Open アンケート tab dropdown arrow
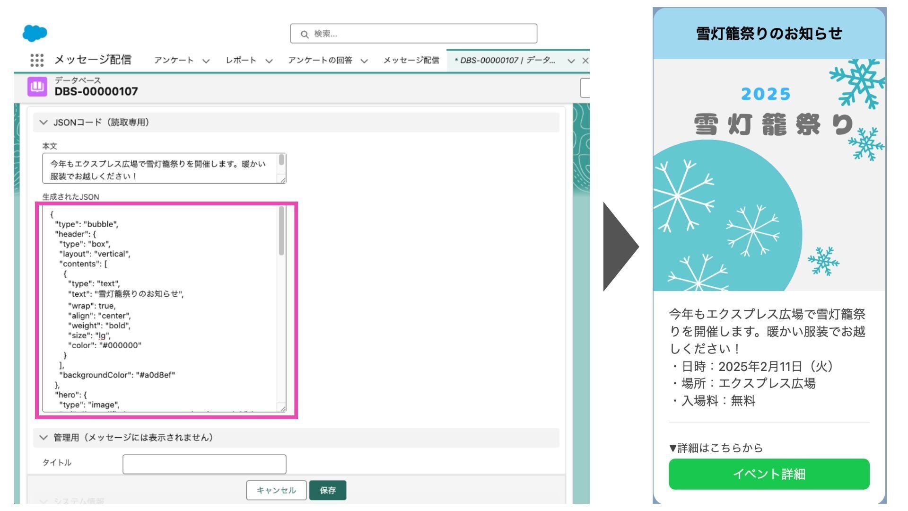The image size is (908, 511). (206, 61)
